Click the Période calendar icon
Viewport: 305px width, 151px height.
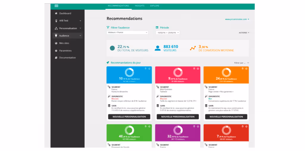(x=157, y=28)
